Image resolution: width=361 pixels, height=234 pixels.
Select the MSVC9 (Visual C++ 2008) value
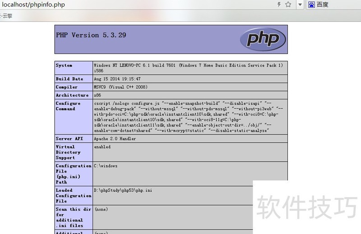pos(120,87)
